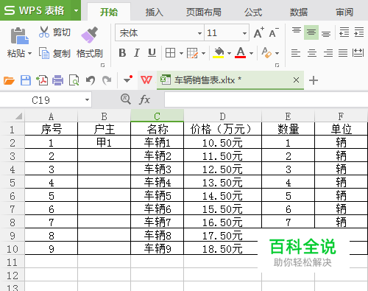Screen dimensions: 368x291
Task: Open clipboard group dialog launcher
Action: (102, 65)
